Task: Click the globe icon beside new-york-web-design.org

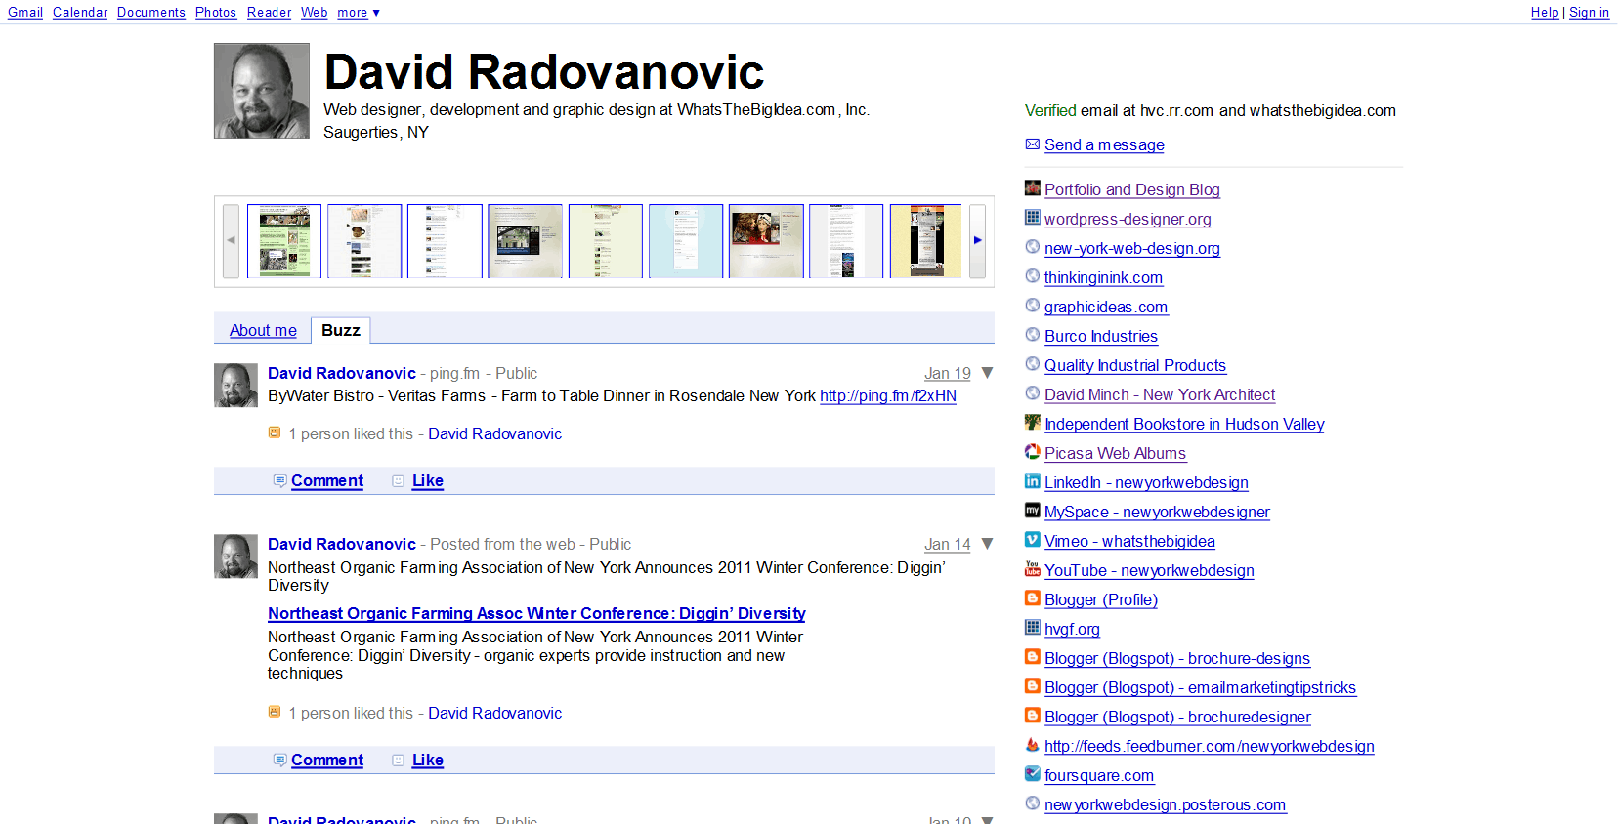Action: (1032, 246)
